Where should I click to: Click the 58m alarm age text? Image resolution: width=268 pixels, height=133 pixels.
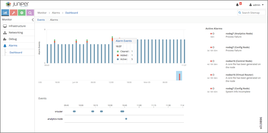pos(212,36)
